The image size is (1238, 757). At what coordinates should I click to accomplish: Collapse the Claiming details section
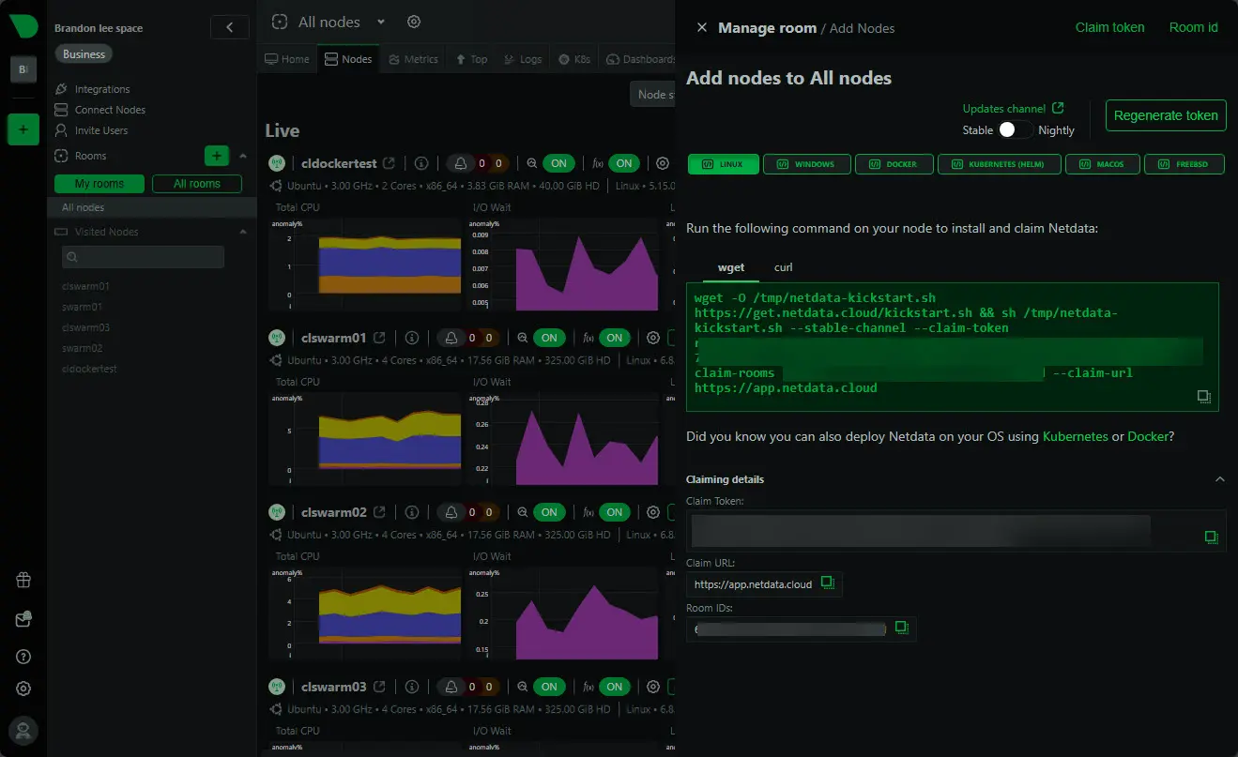1219,479
